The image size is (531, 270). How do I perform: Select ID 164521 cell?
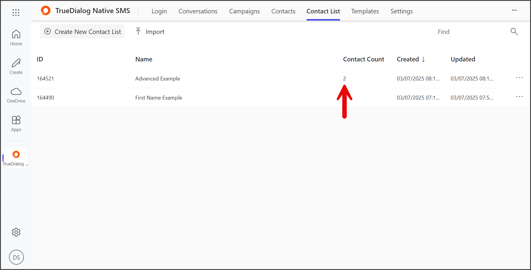click(45, 79)
